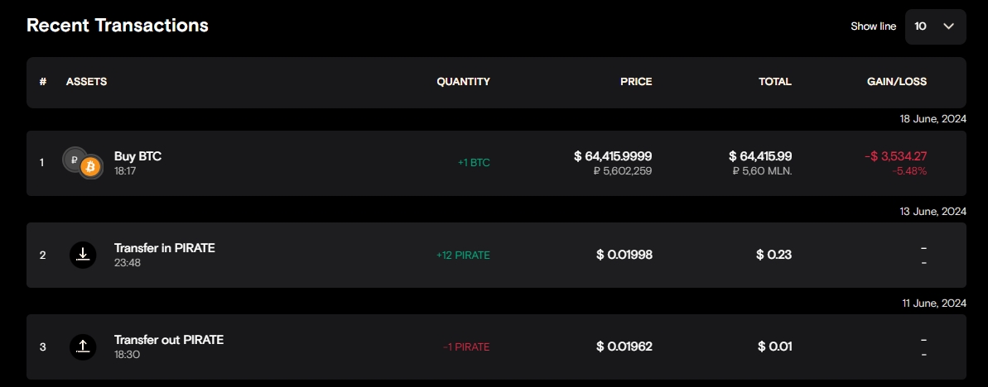Click the # column header

(x=42, y=82)
